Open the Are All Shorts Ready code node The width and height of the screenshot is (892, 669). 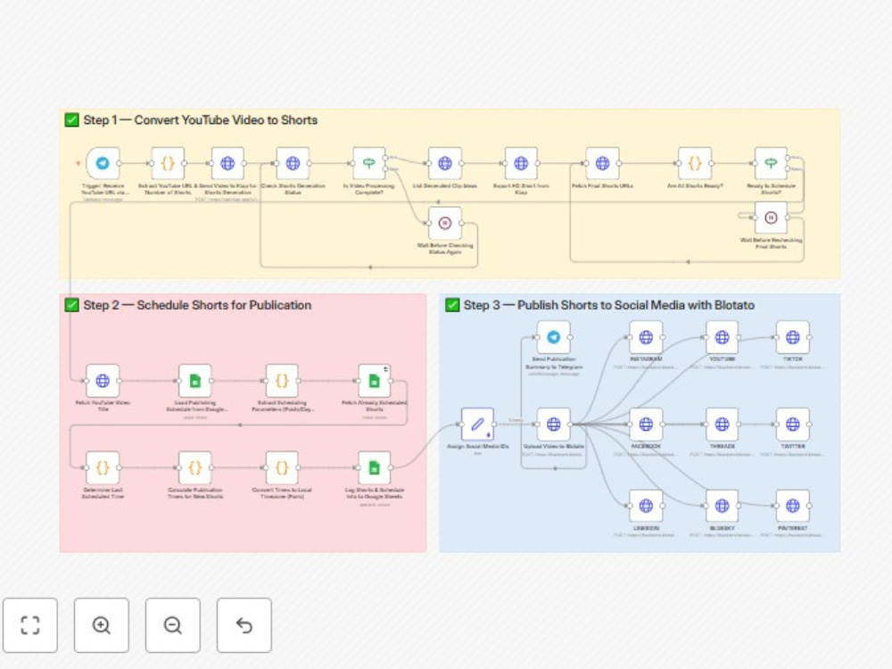695,163
